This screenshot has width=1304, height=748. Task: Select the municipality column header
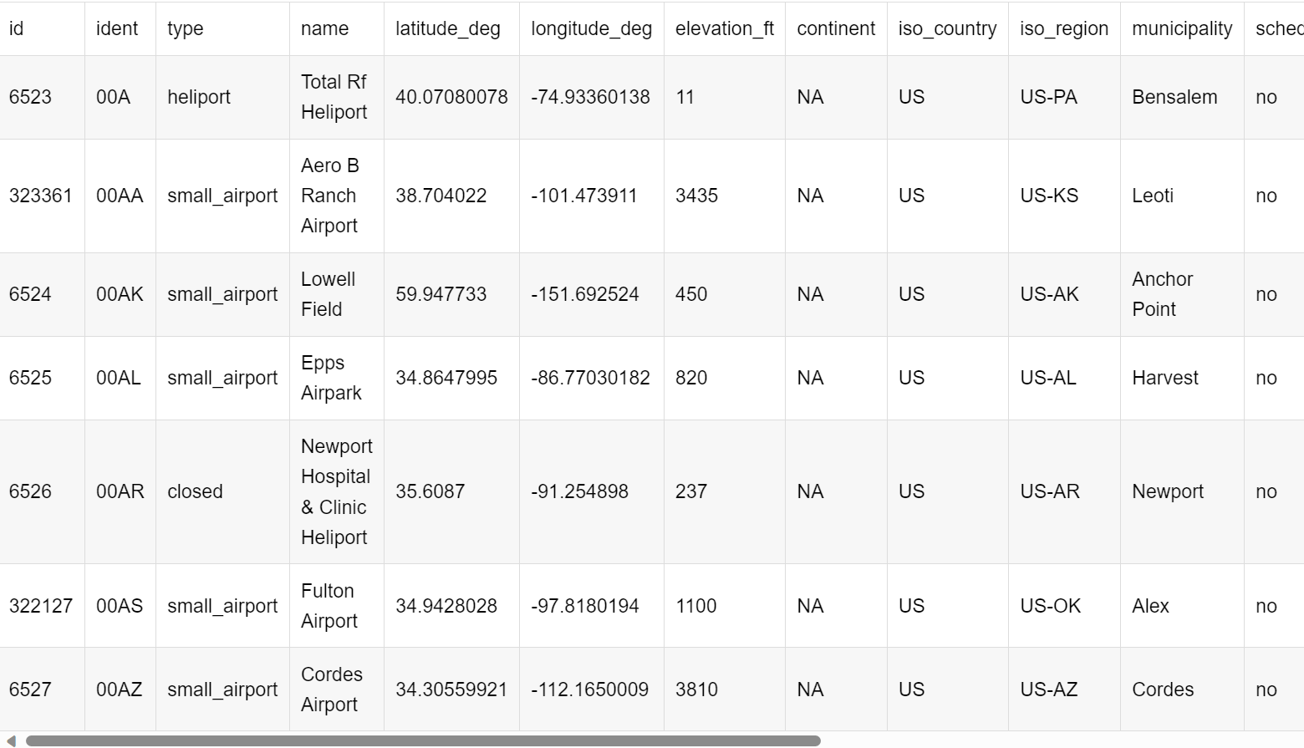click(1182, 28)
